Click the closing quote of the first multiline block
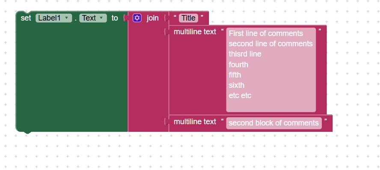The height and width of the screenshot is (170, 380). [320, 30]
